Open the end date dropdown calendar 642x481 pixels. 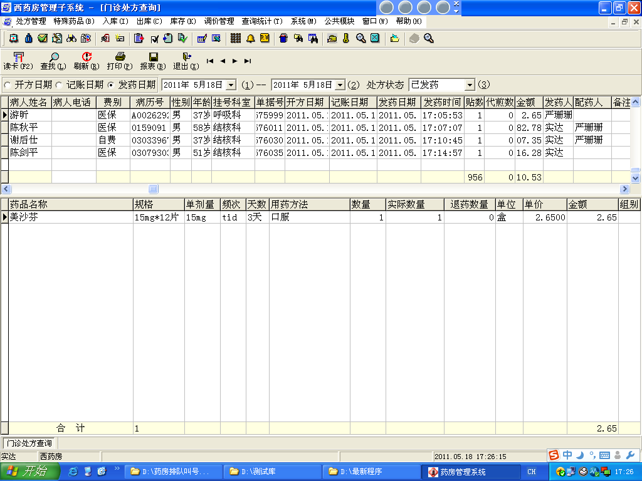coord(340,85)
